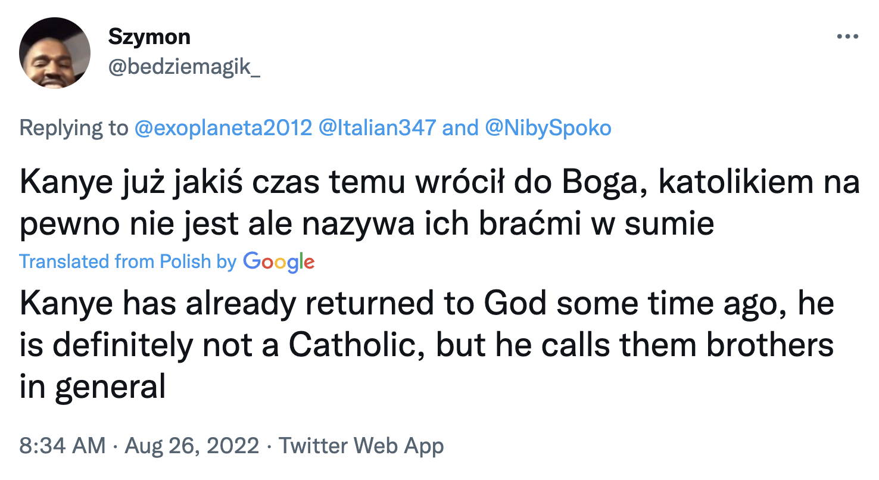The image size is (879, 480).
Task: Click the word 'God' in English translation
Action: (515, 304)
